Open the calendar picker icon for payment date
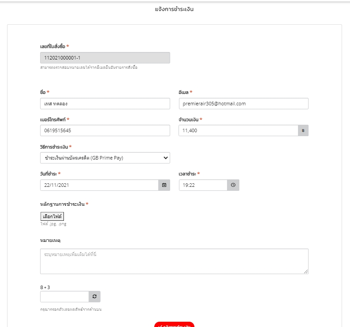 164,185
